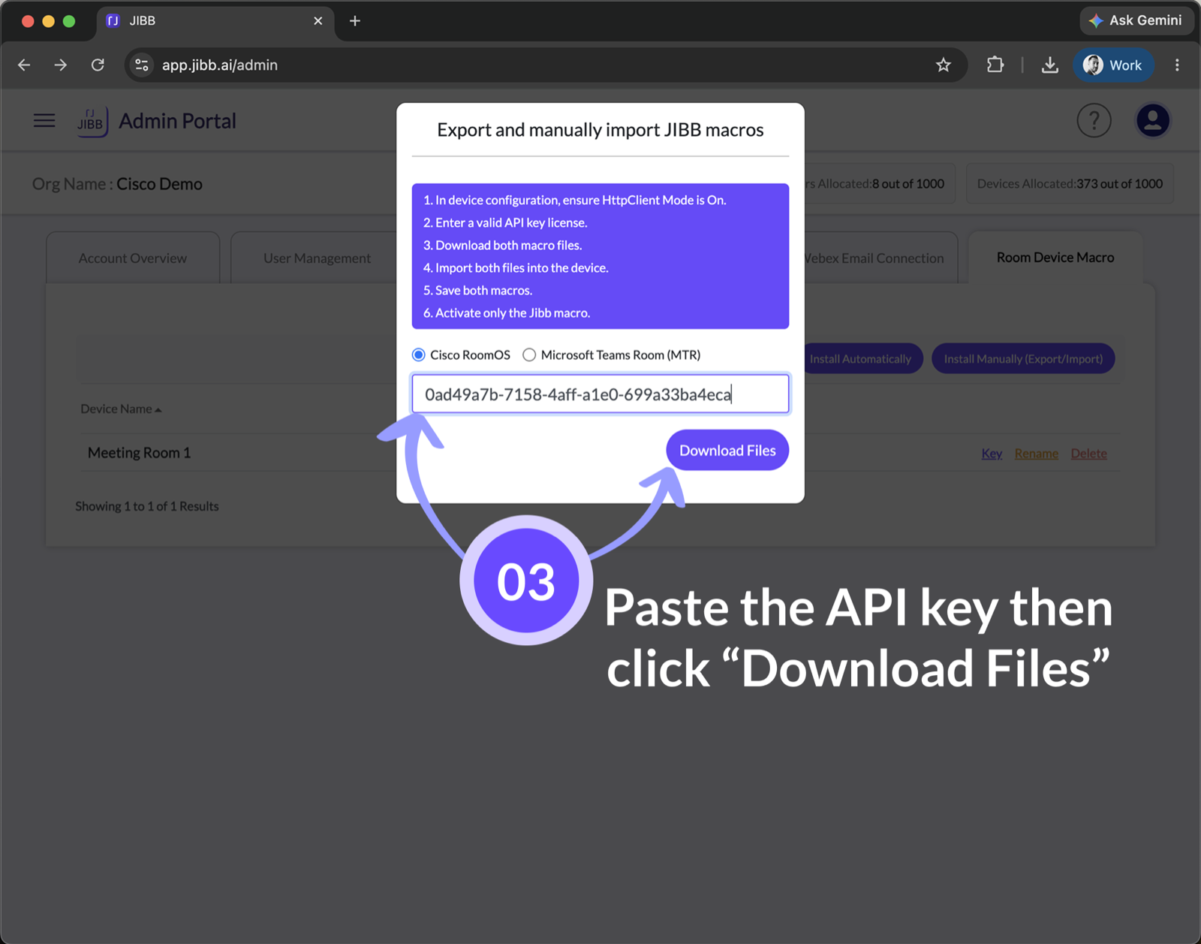
Task: Click the Meeting Room 1 row text
Action: coord(139,452)
